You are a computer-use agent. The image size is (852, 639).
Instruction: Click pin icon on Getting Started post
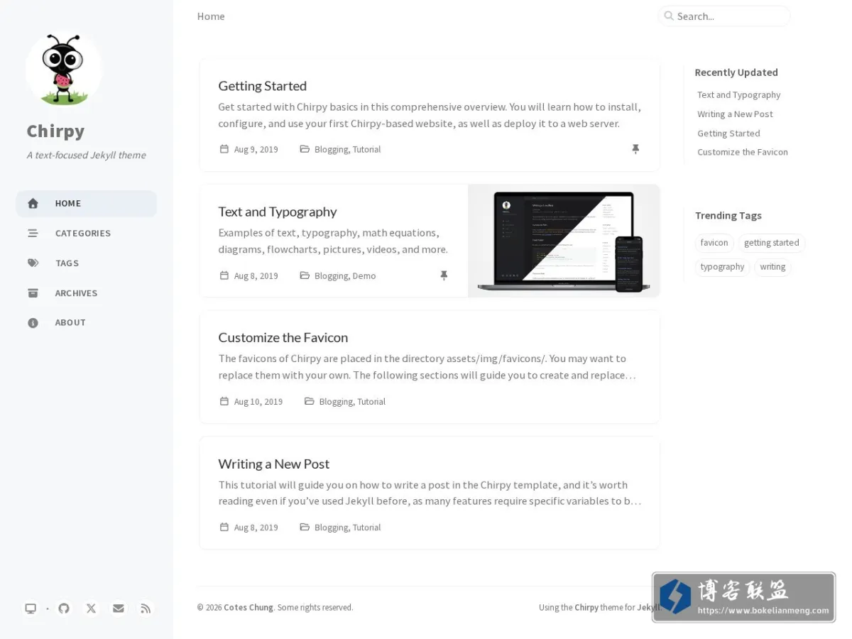635,149
